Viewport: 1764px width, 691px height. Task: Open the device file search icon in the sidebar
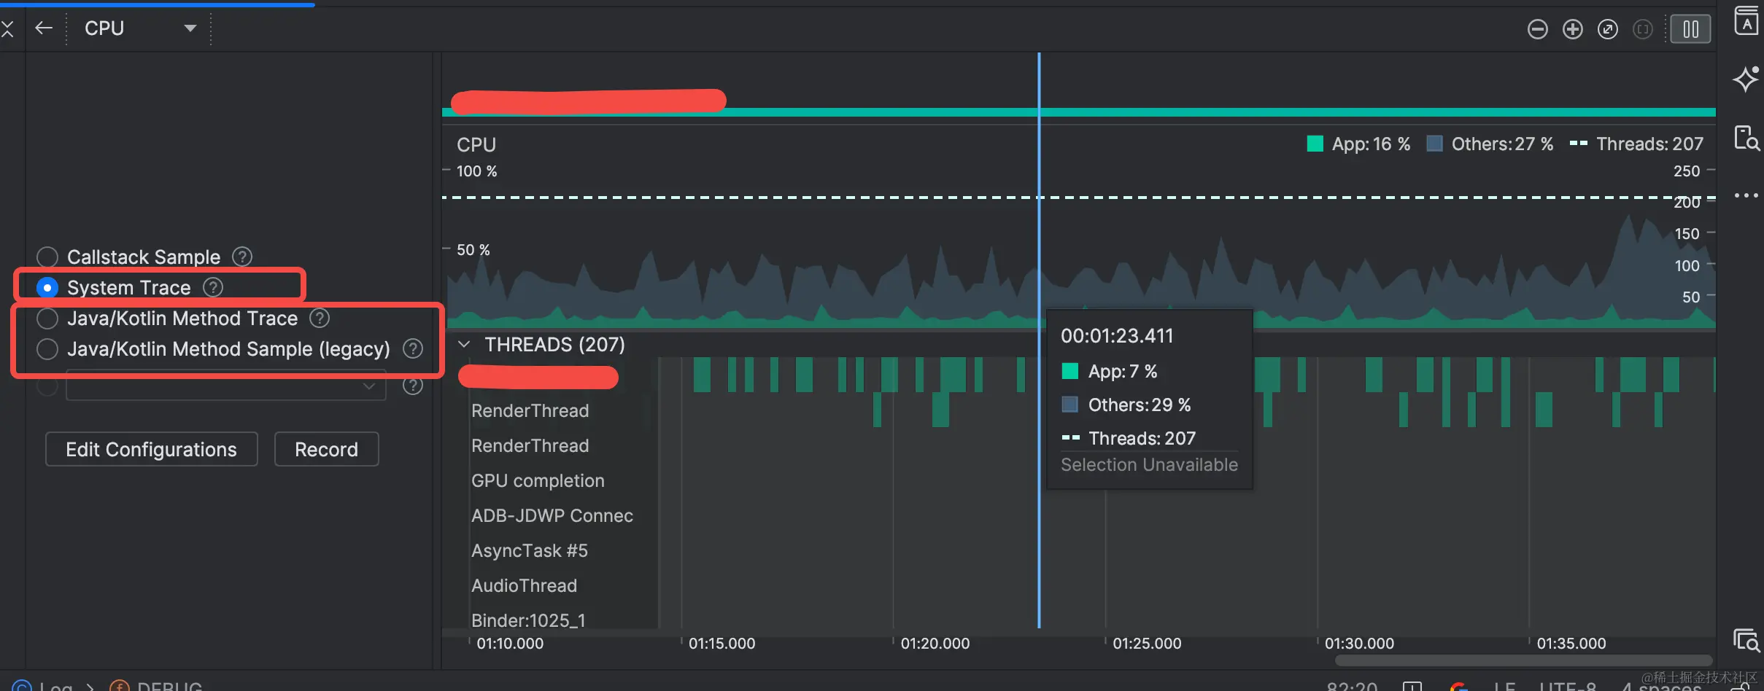pyautogui.click(x=1746, y=138)
